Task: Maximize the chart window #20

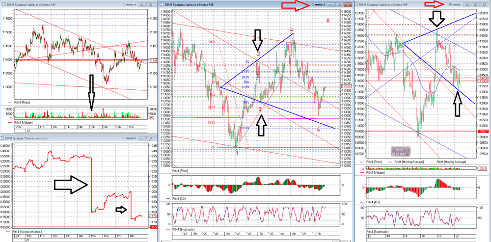Action: [150, 5]
